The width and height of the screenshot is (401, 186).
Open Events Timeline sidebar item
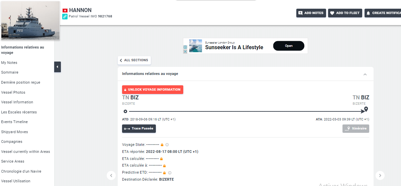[x=14, y=122]
